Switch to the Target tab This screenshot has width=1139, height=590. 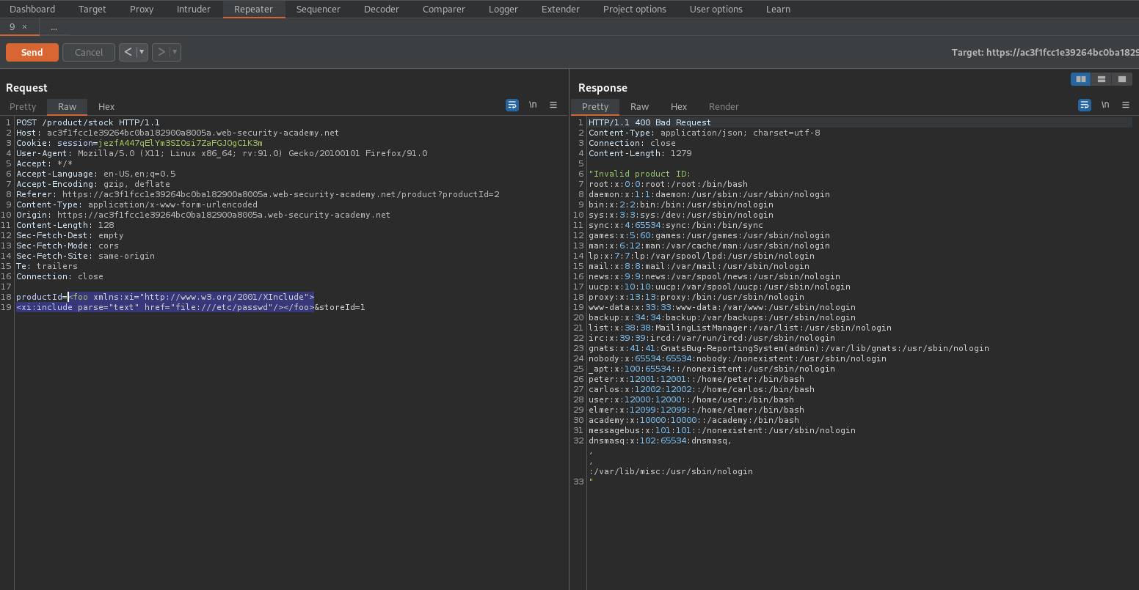pyautogui.click(x=92, y=9)
